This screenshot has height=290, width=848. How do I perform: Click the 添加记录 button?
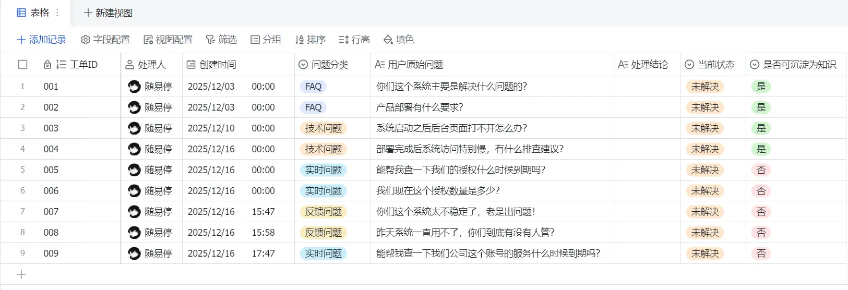42,40
